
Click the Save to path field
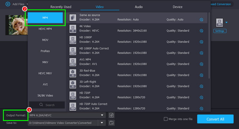coord(63,123)
